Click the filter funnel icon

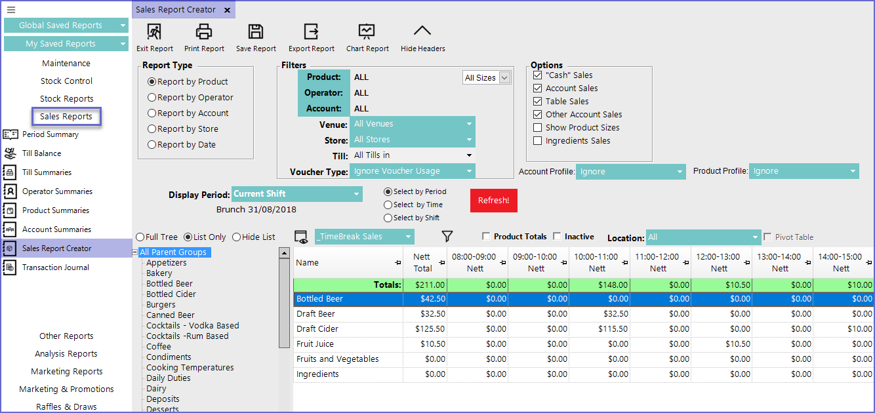click(x=447, y=237)
